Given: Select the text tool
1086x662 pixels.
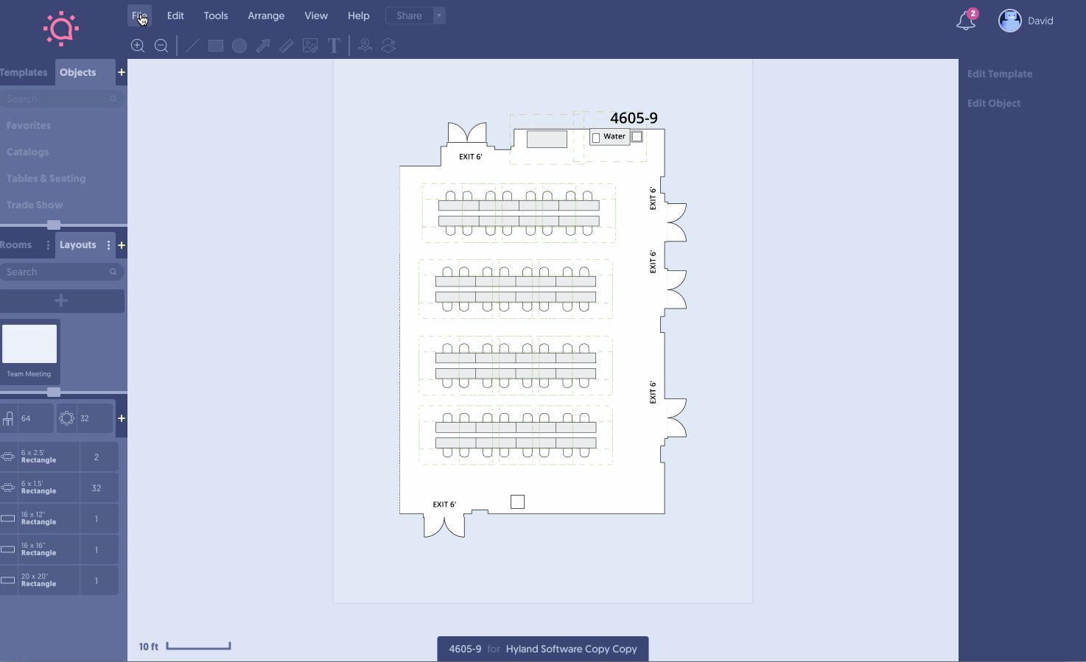Looking at the screenshot, I should (x=334, y=46).
